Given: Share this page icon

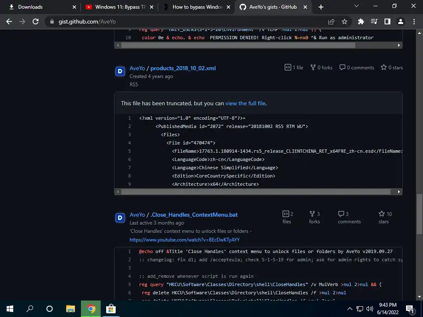Looking at the screenshot, I should [x=331, y=21].
